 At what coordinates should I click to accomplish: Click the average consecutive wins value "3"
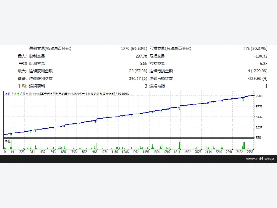146,86
